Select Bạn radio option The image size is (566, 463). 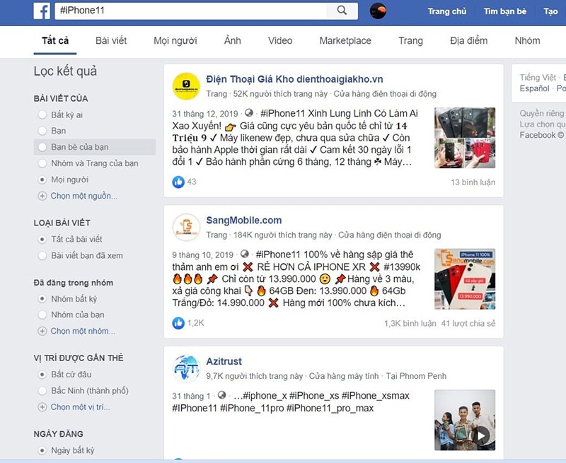[x=42, y=131]
